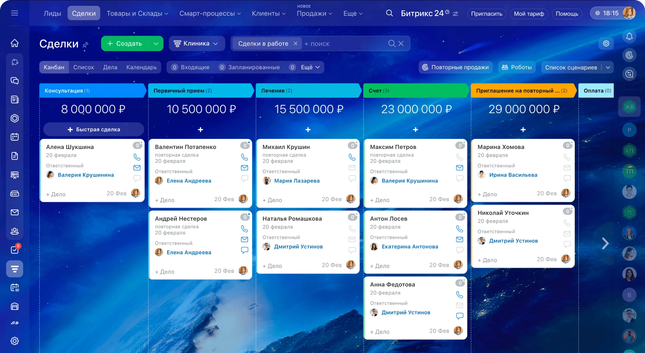Open chat icon on Наталья Ромашкова card
The width and height of the screenshot is (645, 353).
click(x=352, y=250)
